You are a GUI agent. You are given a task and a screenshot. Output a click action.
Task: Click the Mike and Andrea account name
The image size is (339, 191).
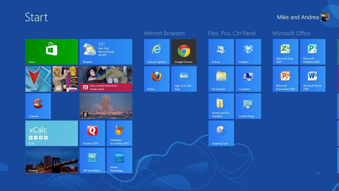[298, 17]
